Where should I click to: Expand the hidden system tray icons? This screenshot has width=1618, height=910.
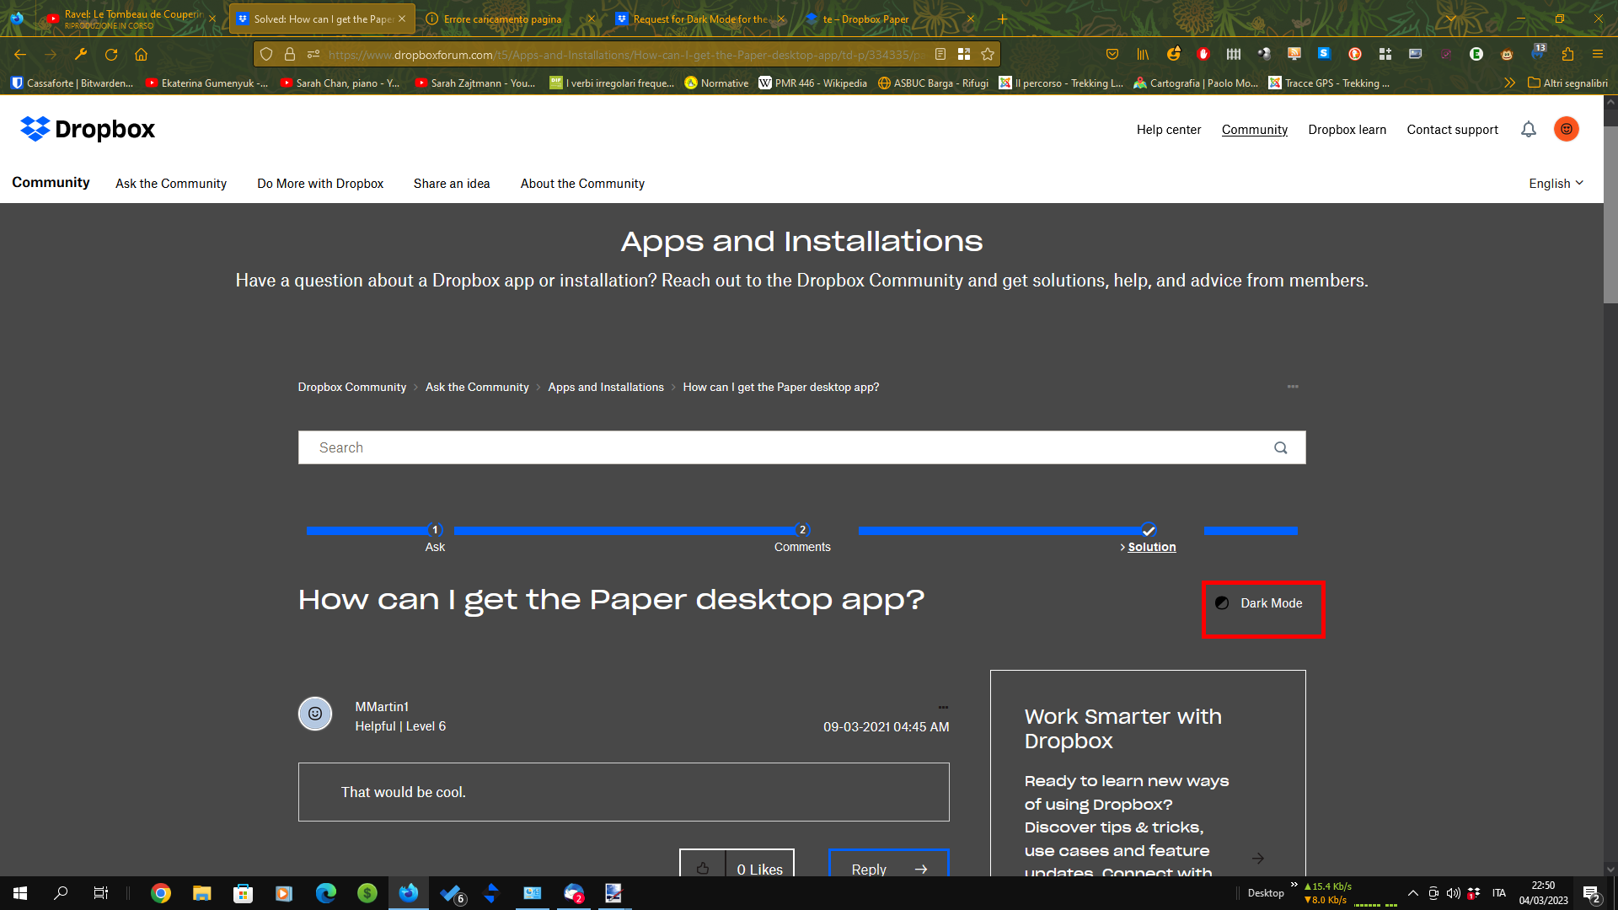pyautogui.click(x=1413, y=893)
